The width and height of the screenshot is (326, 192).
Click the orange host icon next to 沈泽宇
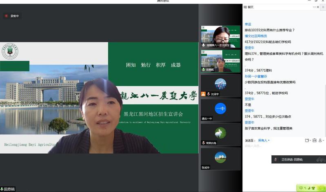203,94
